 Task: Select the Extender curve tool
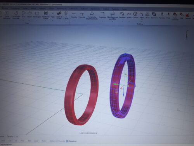(x=74, y=15)
